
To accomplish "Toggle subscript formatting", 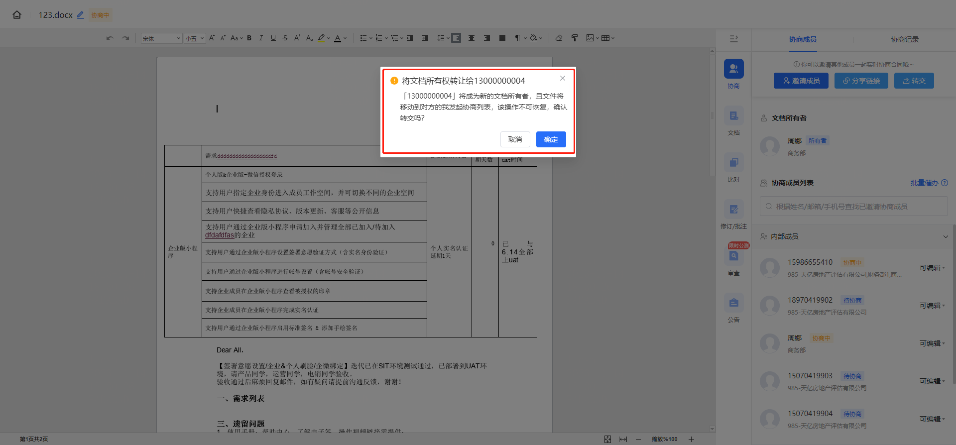I will [x=309, y=38].
